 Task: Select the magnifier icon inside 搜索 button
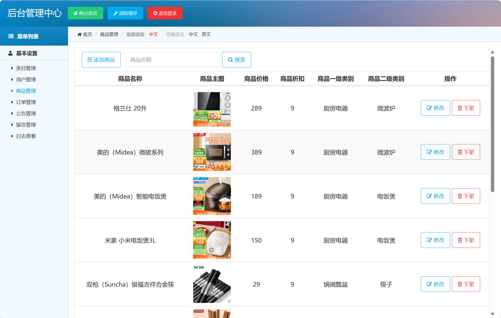tap(230, 60)
